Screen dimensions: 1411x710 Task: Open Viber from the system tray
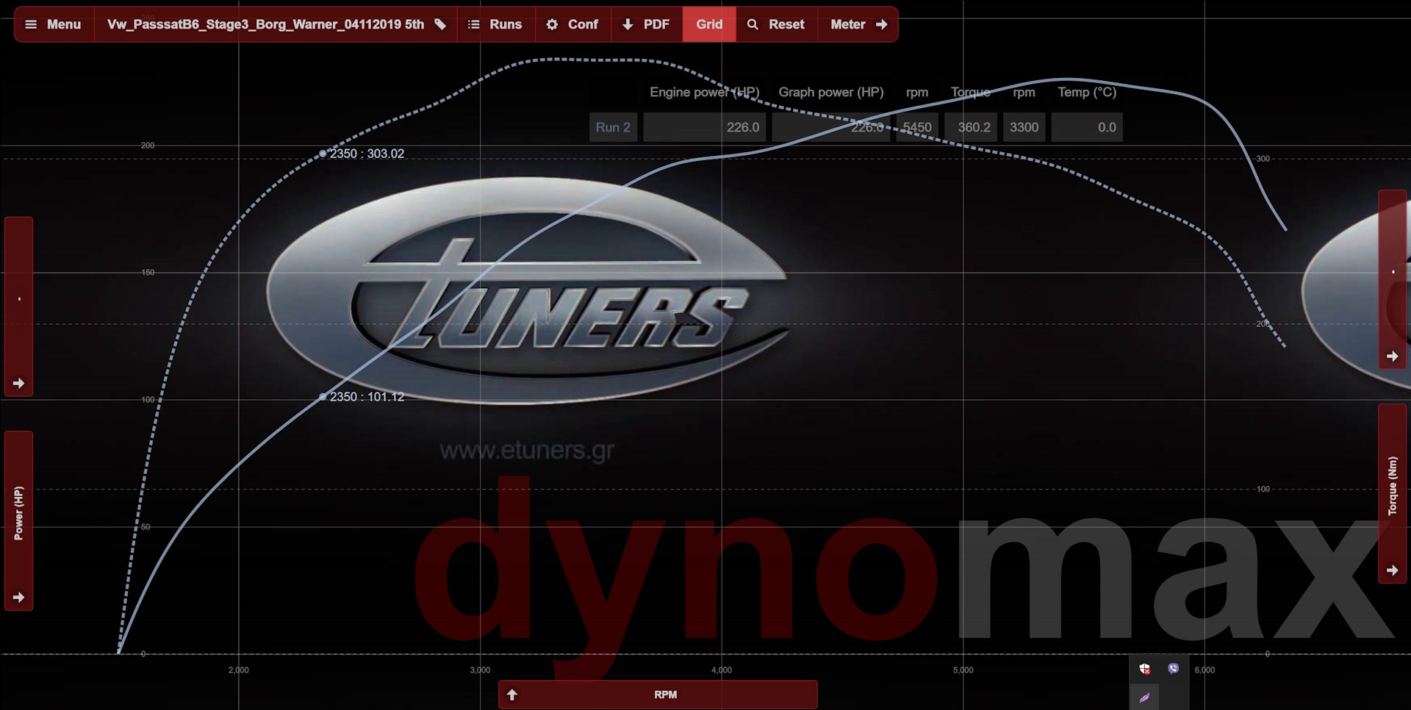pos(1173,669)
